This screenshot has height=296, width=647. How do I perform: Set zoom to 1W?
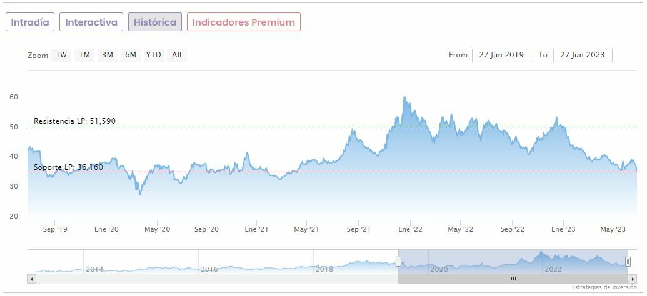pyautogui.click(x=61, y=55)
